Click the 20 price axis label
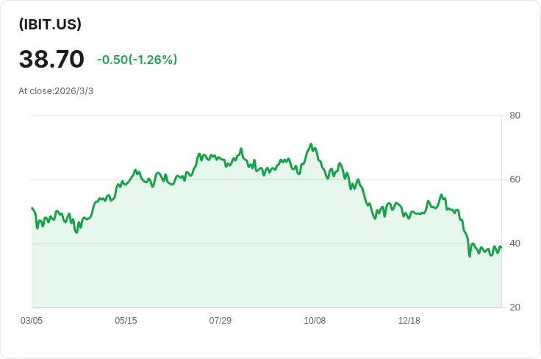This screenshot has height=359, width=541. (515, 308)
